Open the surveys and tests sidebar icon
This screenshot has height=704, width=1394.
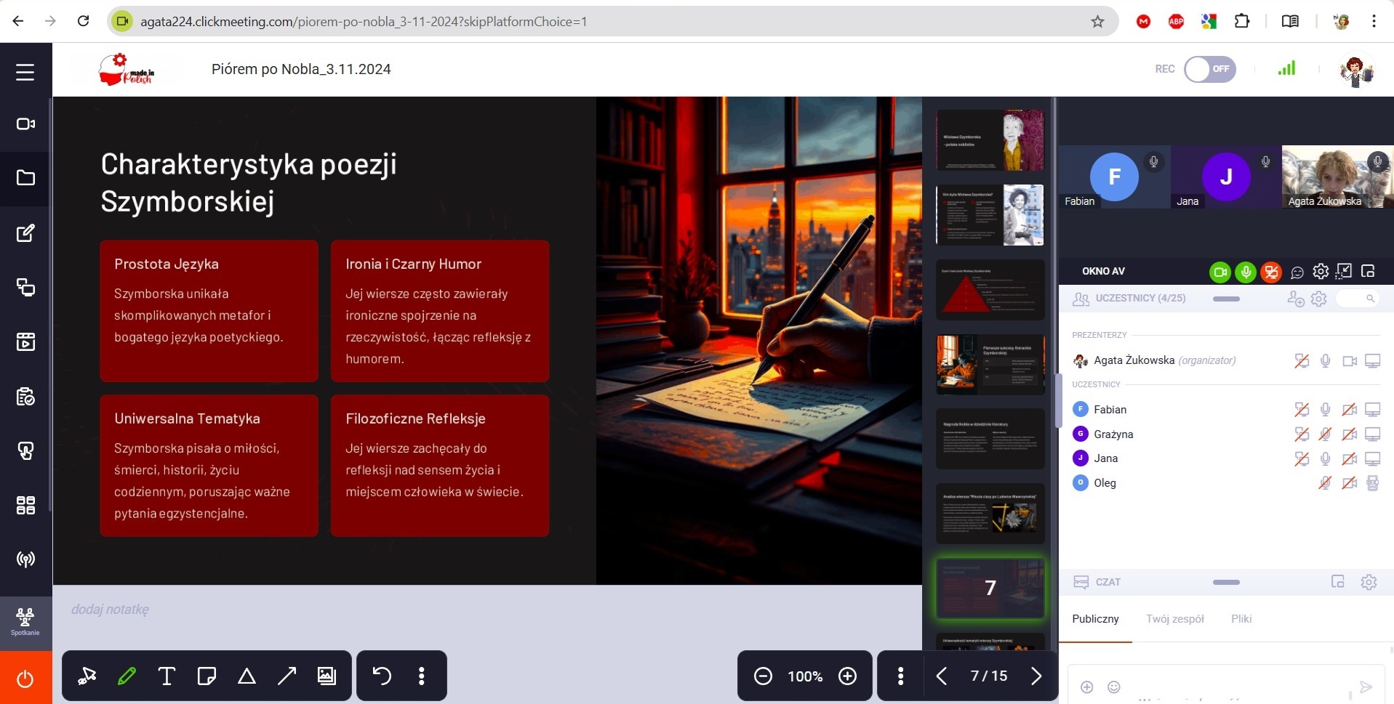[25, 397]
